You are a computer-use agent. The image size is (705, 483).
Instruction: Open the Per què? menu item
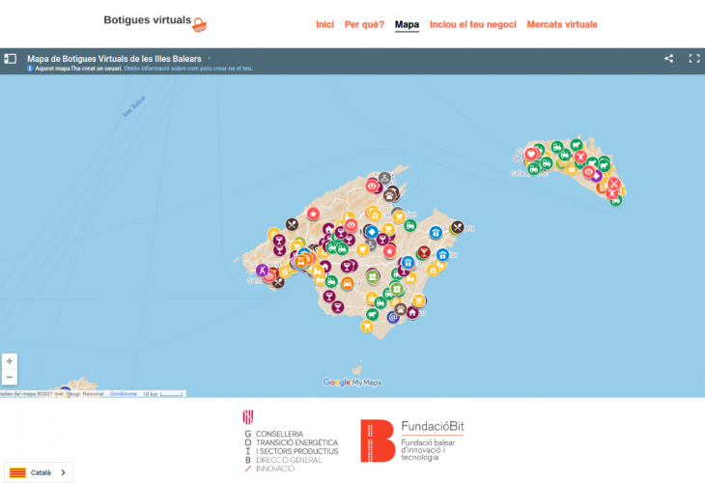point(364,24)
